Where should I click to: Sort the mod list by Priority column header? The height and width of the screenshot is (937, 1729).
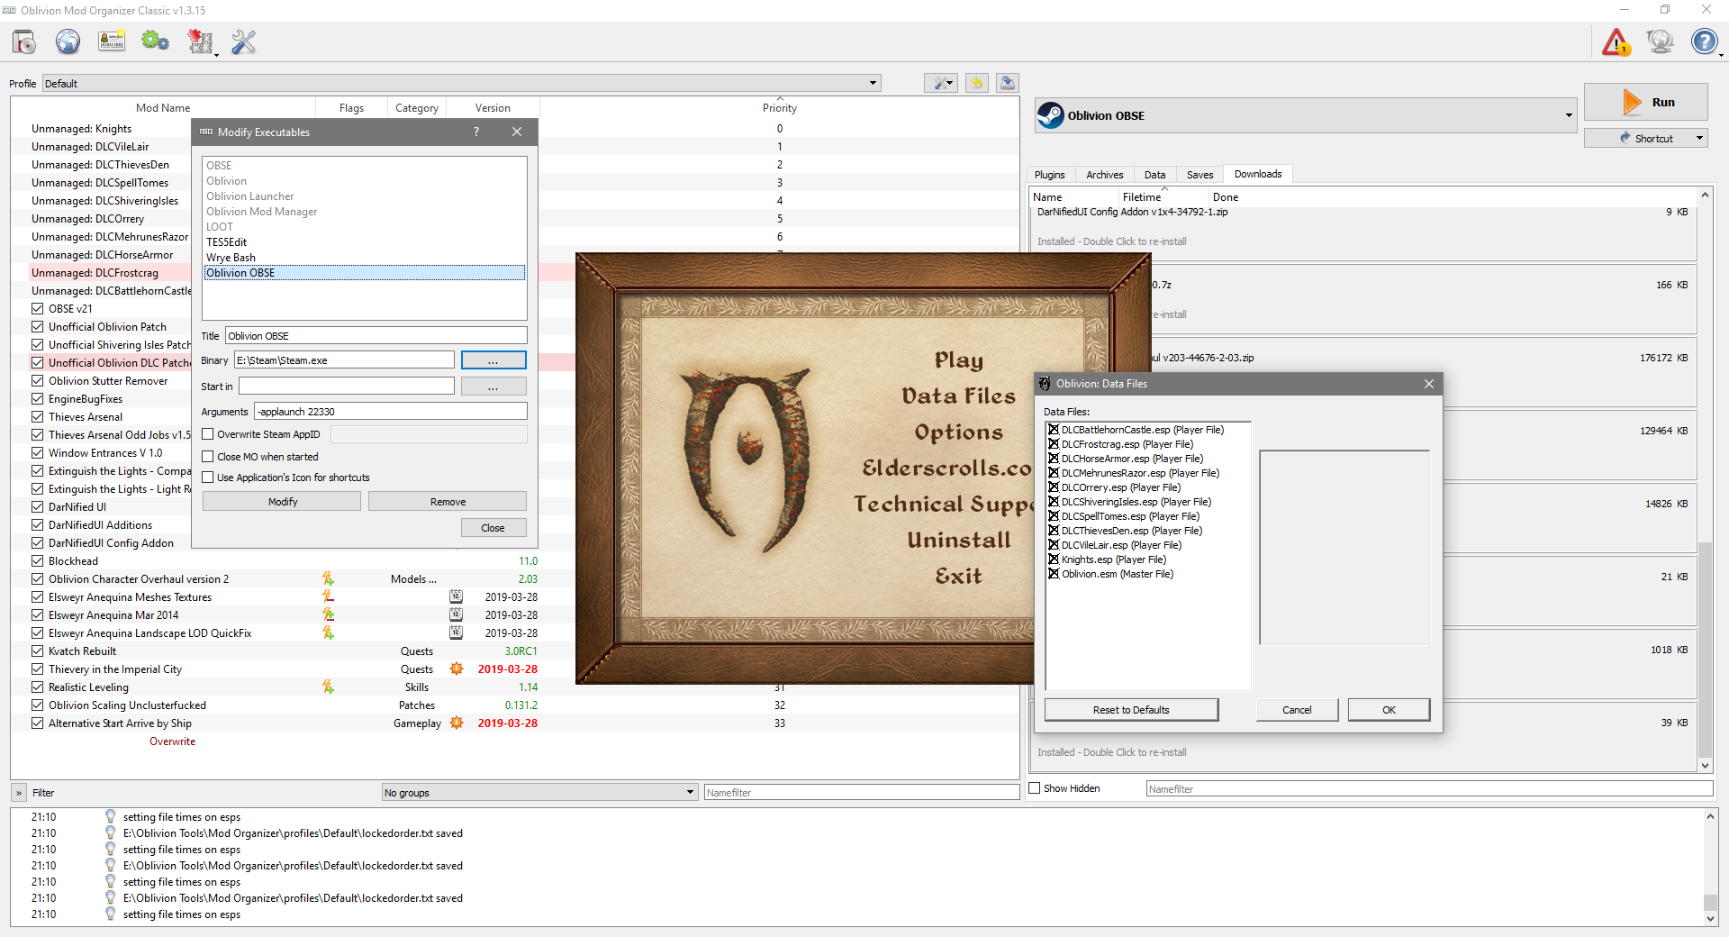click(x=780, y=108)
